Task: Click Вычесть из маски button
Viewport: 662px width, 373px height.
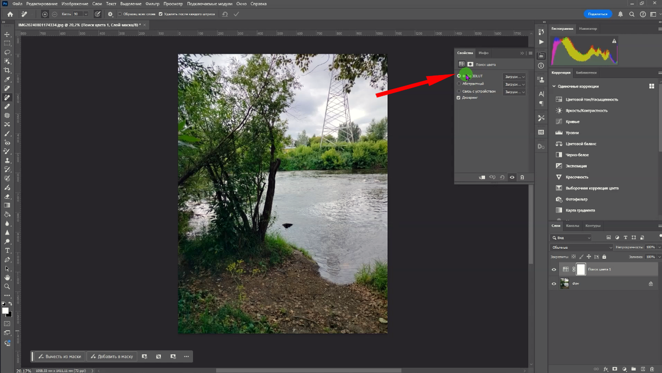Action: point(60,356)
